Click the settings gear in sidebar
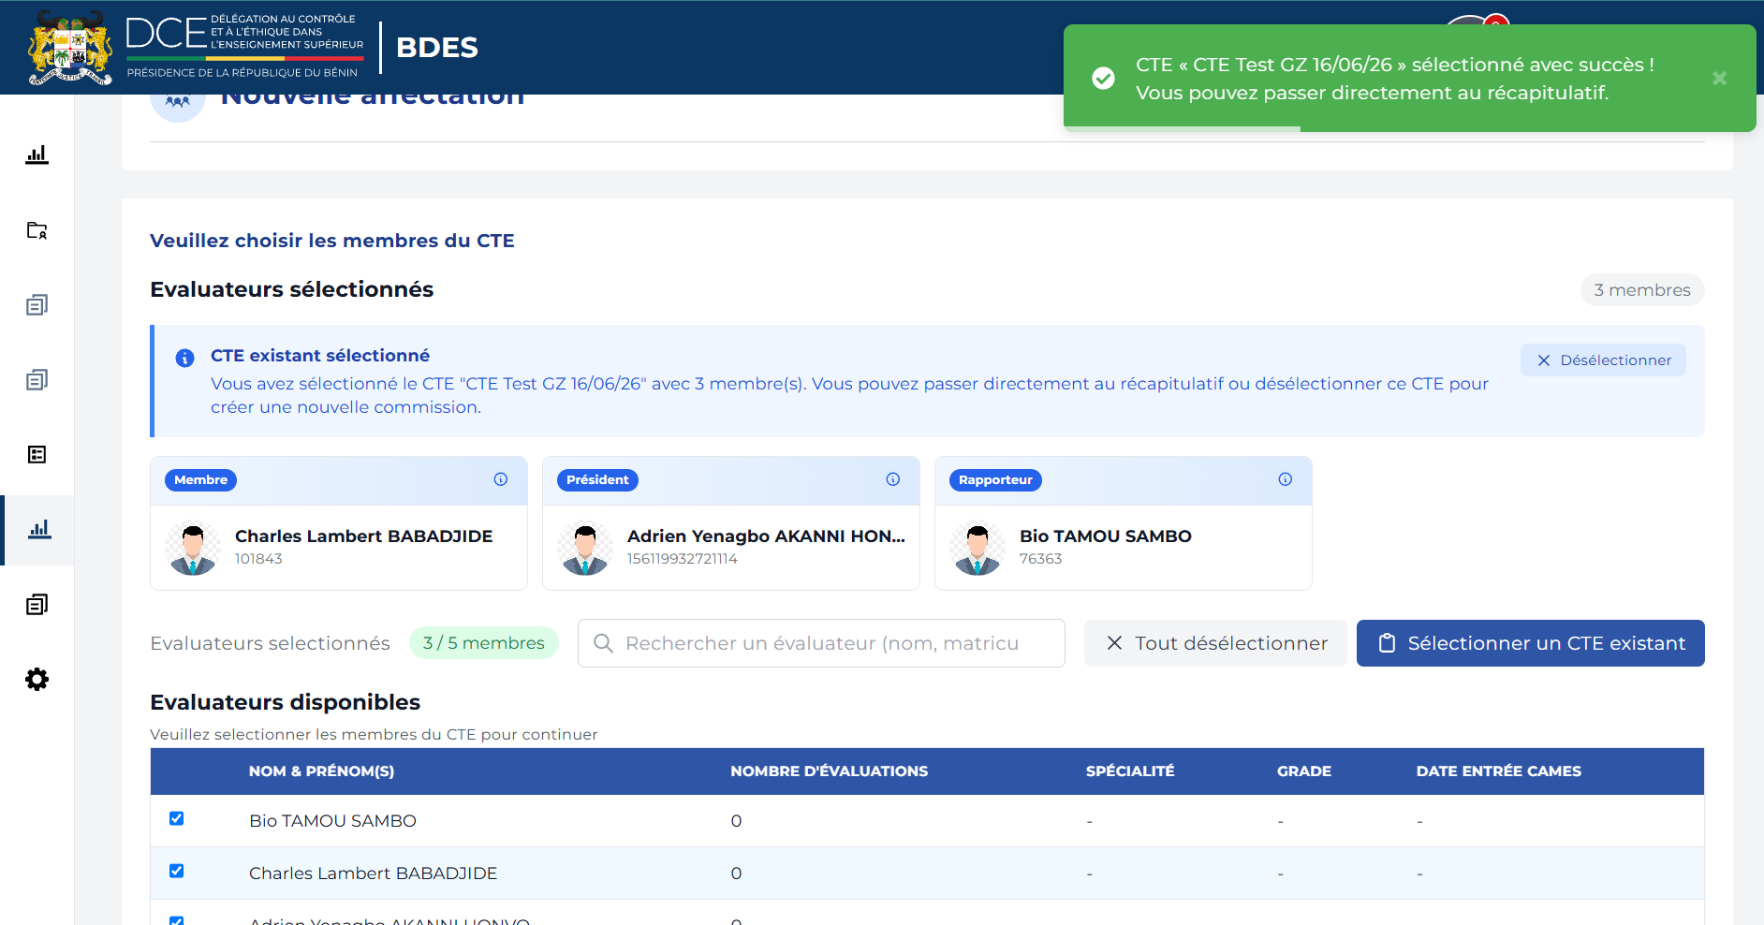This screenshot has width=1764, height=925. click(x=37, y=679)
